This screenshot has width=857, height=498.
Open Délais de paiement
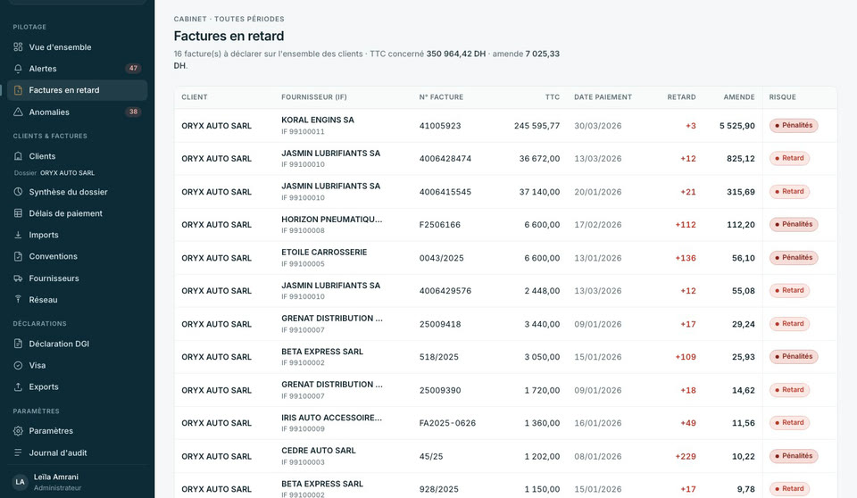pyautogui.click(x=77, y=213)
